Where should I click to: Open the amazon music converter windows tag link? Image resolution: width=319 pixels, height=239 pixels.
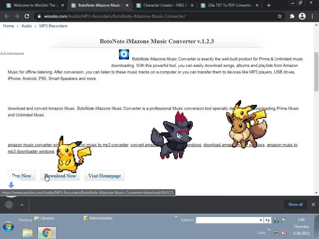click(x=33, y=145)
